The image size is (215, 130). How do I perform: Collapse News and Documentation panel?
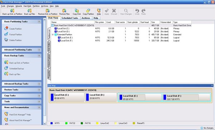pos(39,107)
